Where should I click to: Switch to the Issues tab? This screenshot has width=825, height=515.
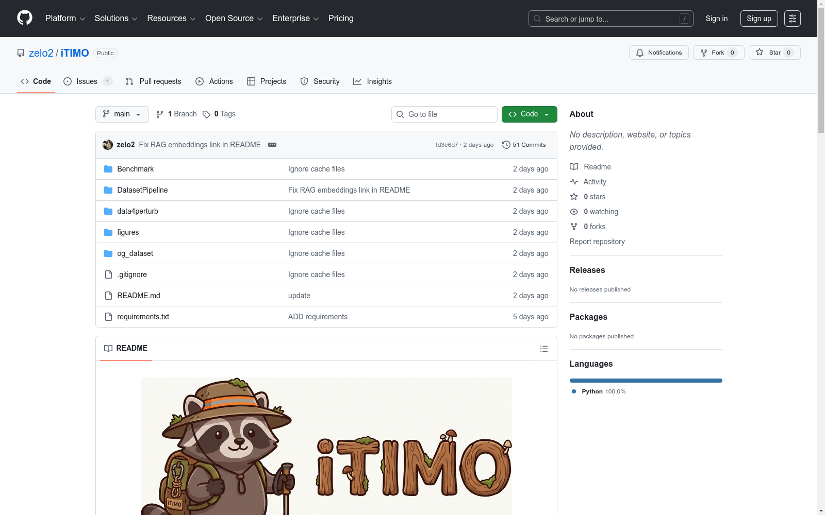pyautogui.click(x=88, y=81)
